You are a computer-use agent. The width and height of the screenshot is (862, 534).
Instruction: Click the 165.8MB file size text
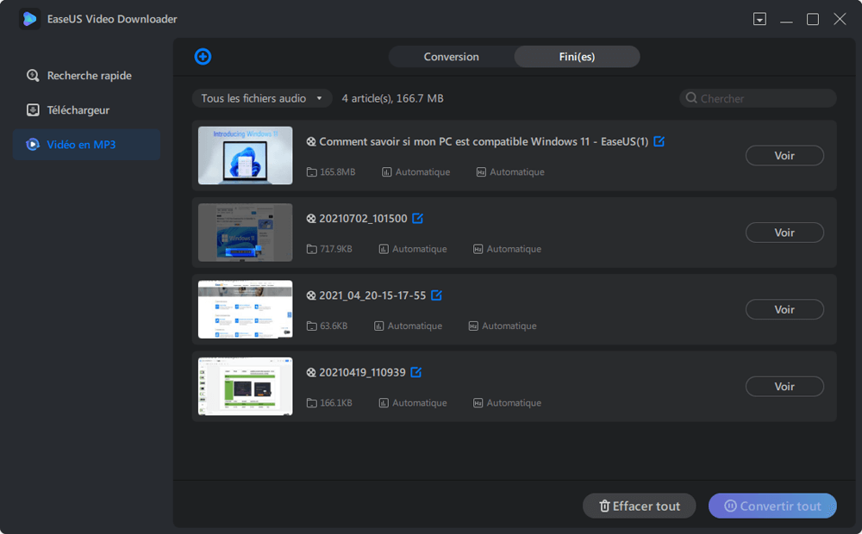338,172
